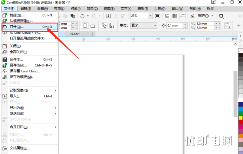Viewport: 243px width, 154px height.
Task: Choose 另存为(A)... menu entry
Action: (x=30, y=65)
